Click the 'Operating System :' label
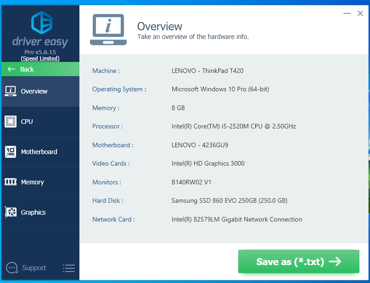The image size is (370, 283). pos(119,89)
